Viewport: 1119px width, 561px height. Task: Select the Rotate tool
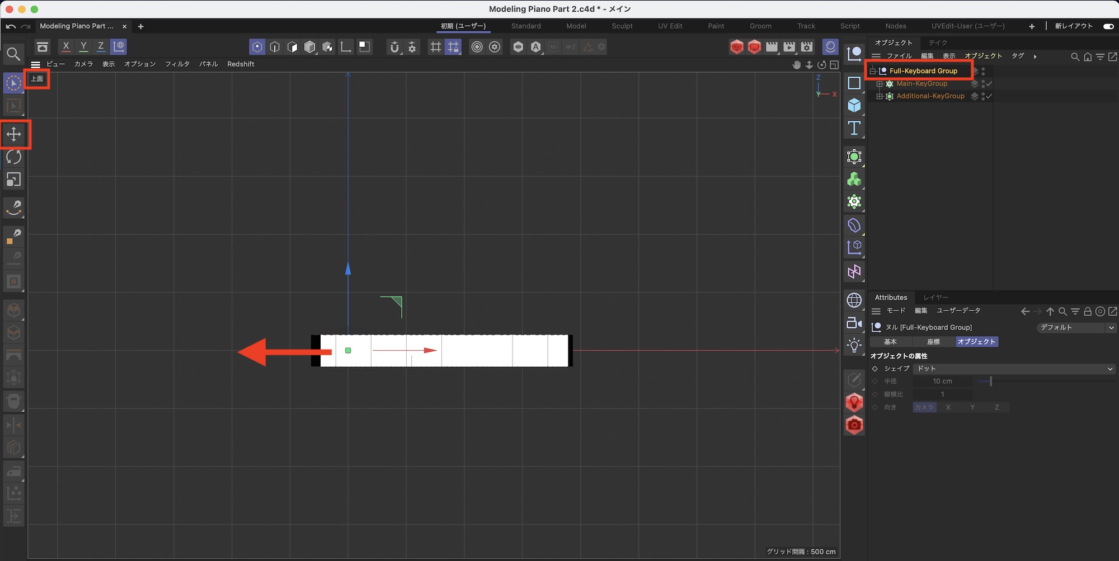(x=14, y=157)
